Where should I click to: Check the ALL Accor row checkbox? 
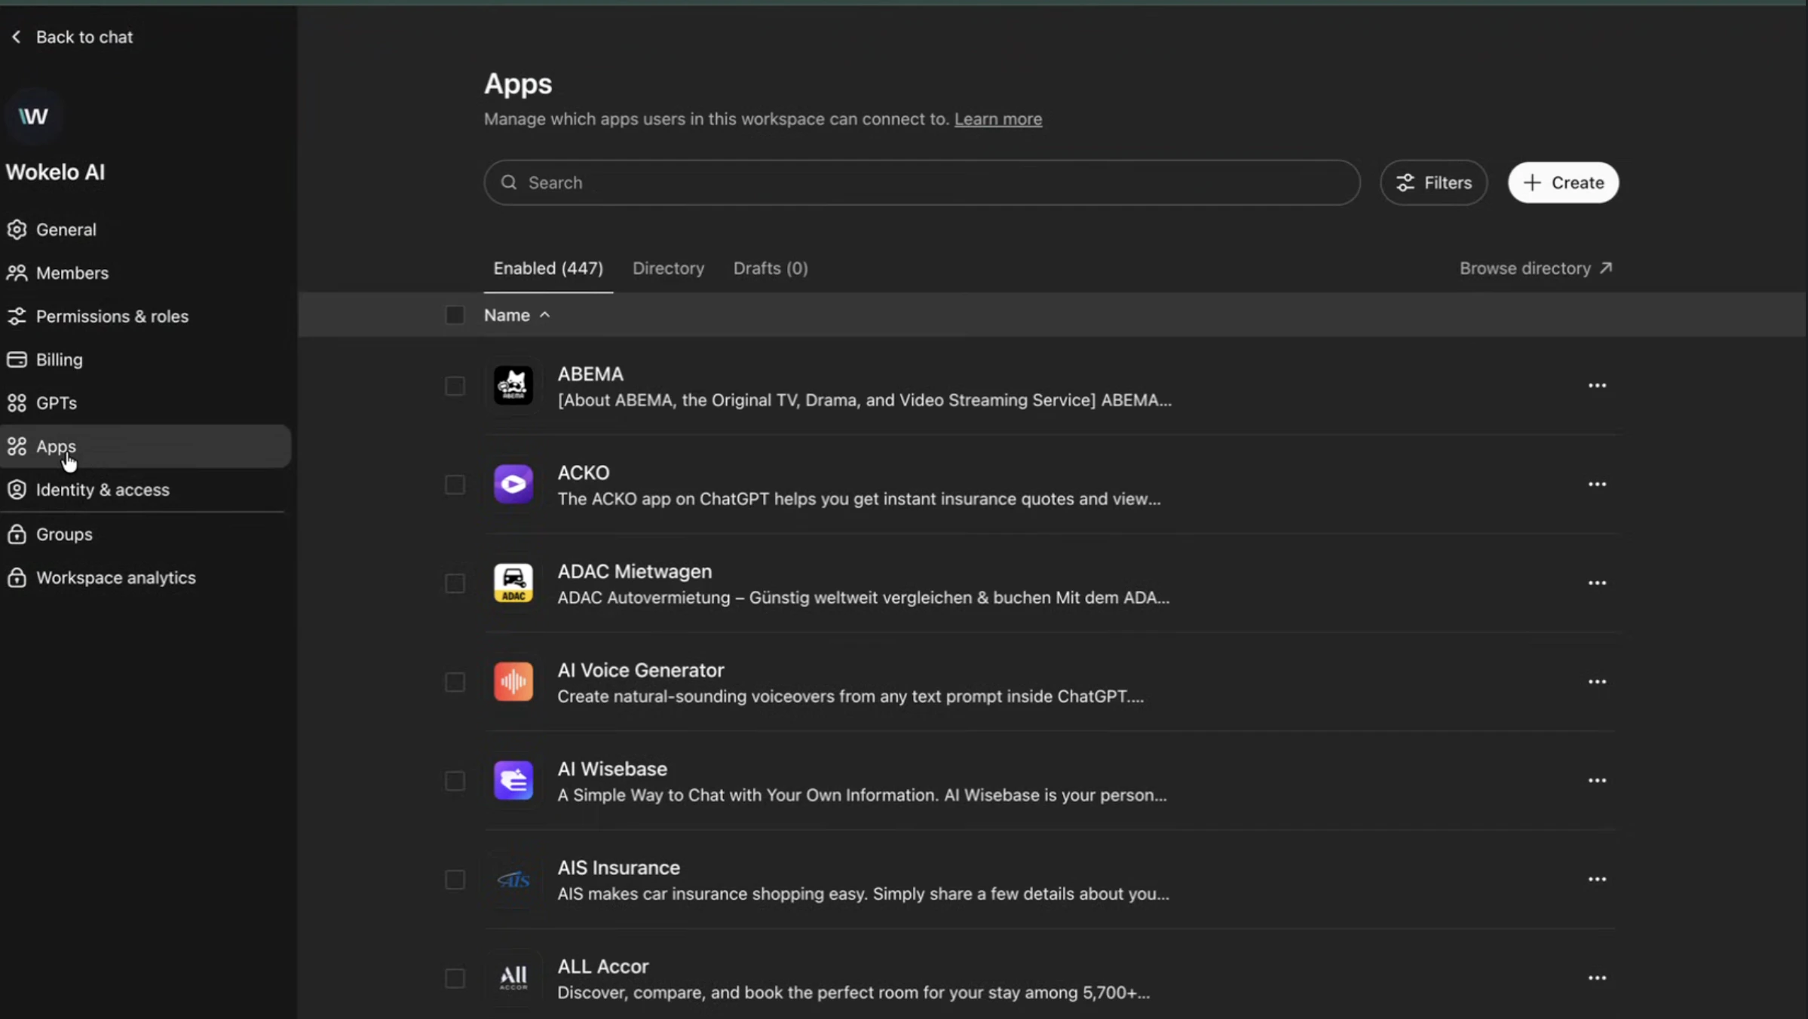(455, 978)
